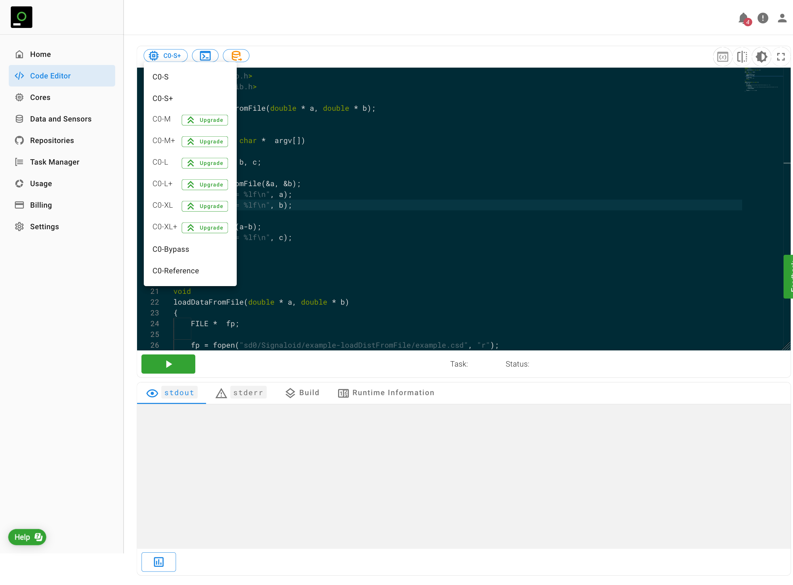Screen dimensions: 793x585
Task: Open the orange data sources icon
Action: click(236, 56)
